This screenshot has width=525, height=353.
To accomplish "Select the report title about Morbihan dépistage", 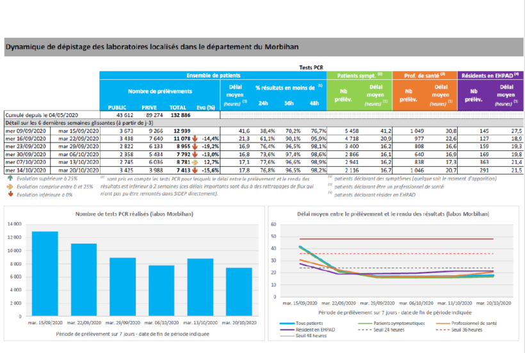I will click(x=152, y=47).
